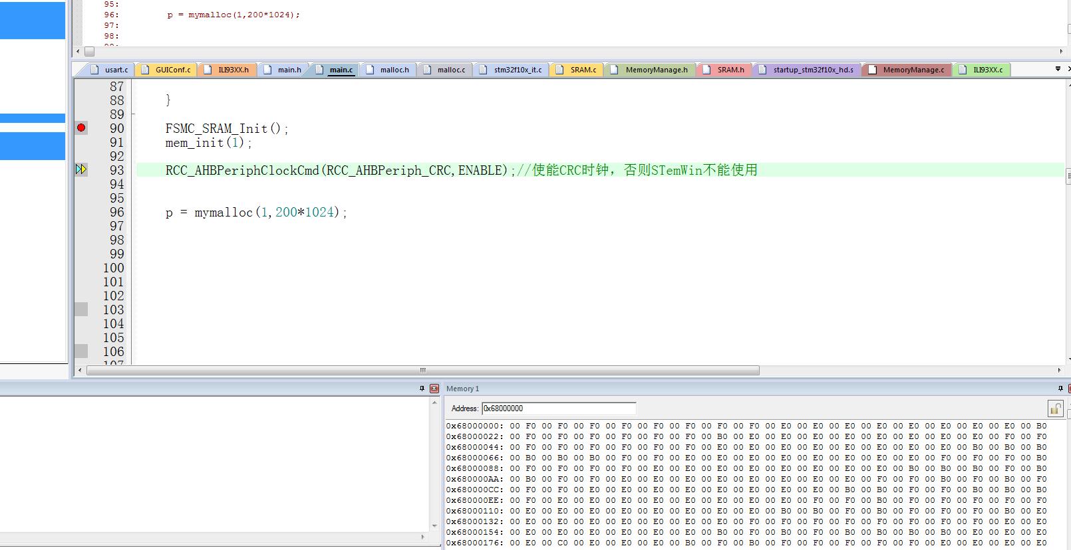
Task: Switch to the GUIConf.c tab
Action: (166, 70)
